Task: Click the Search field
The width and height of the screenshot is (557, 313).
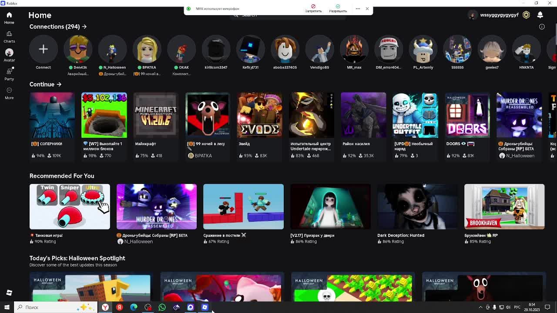Action: click(287, 16)
